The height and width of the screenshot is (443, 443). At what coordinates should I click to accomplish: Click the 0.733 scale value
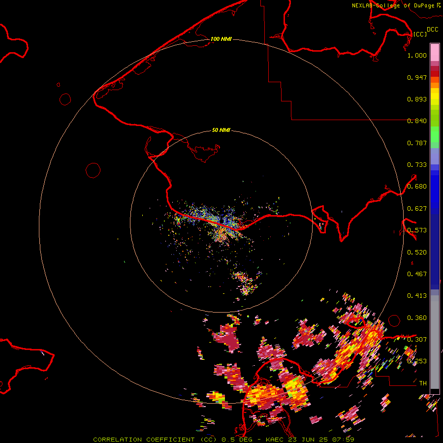[417, 165]
